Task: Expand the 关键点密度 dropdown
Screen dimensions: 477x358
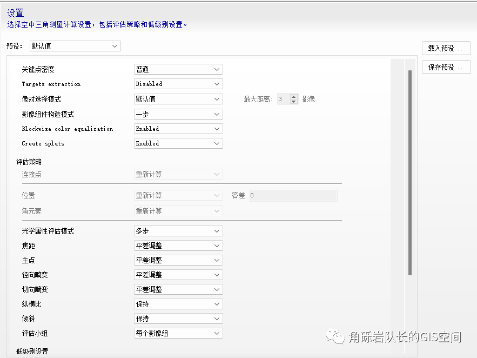Action: (x=178, y=70)
